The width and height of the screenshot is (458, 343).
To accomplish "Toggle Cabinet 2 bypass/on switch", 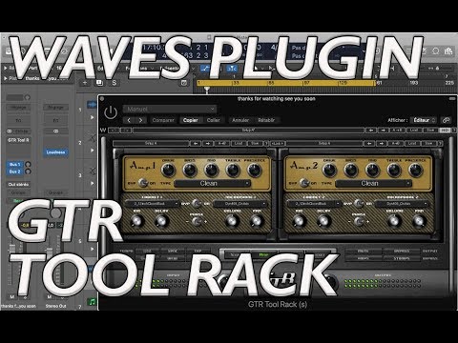I will (358, 204).
